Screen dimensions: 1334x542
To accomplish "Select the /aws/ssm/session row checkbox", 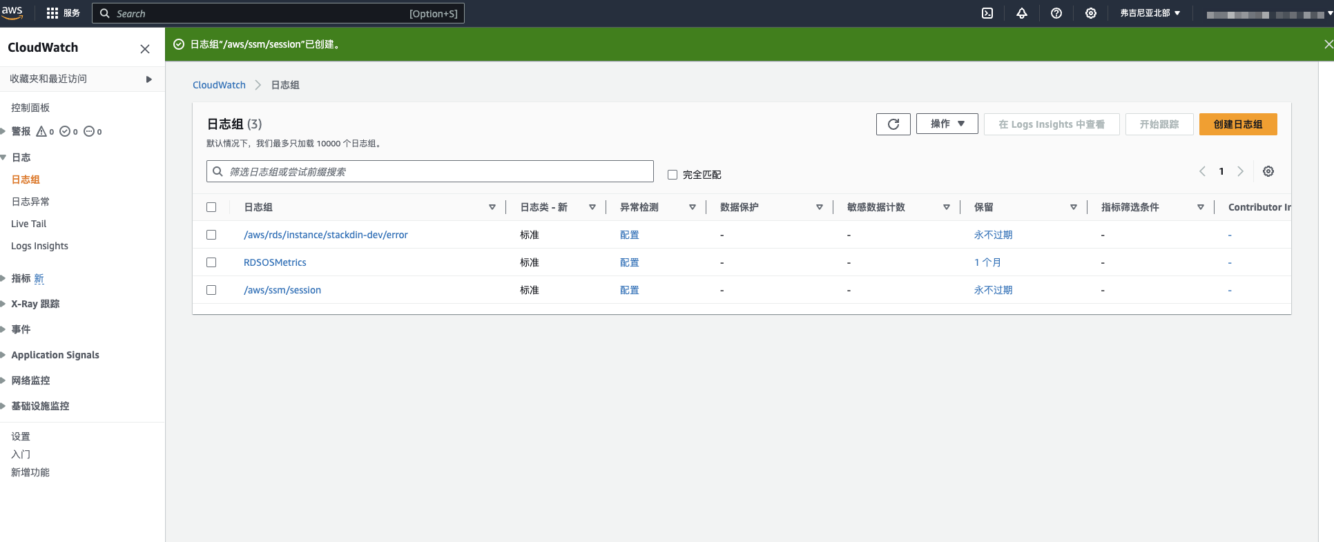I will 211,290.
